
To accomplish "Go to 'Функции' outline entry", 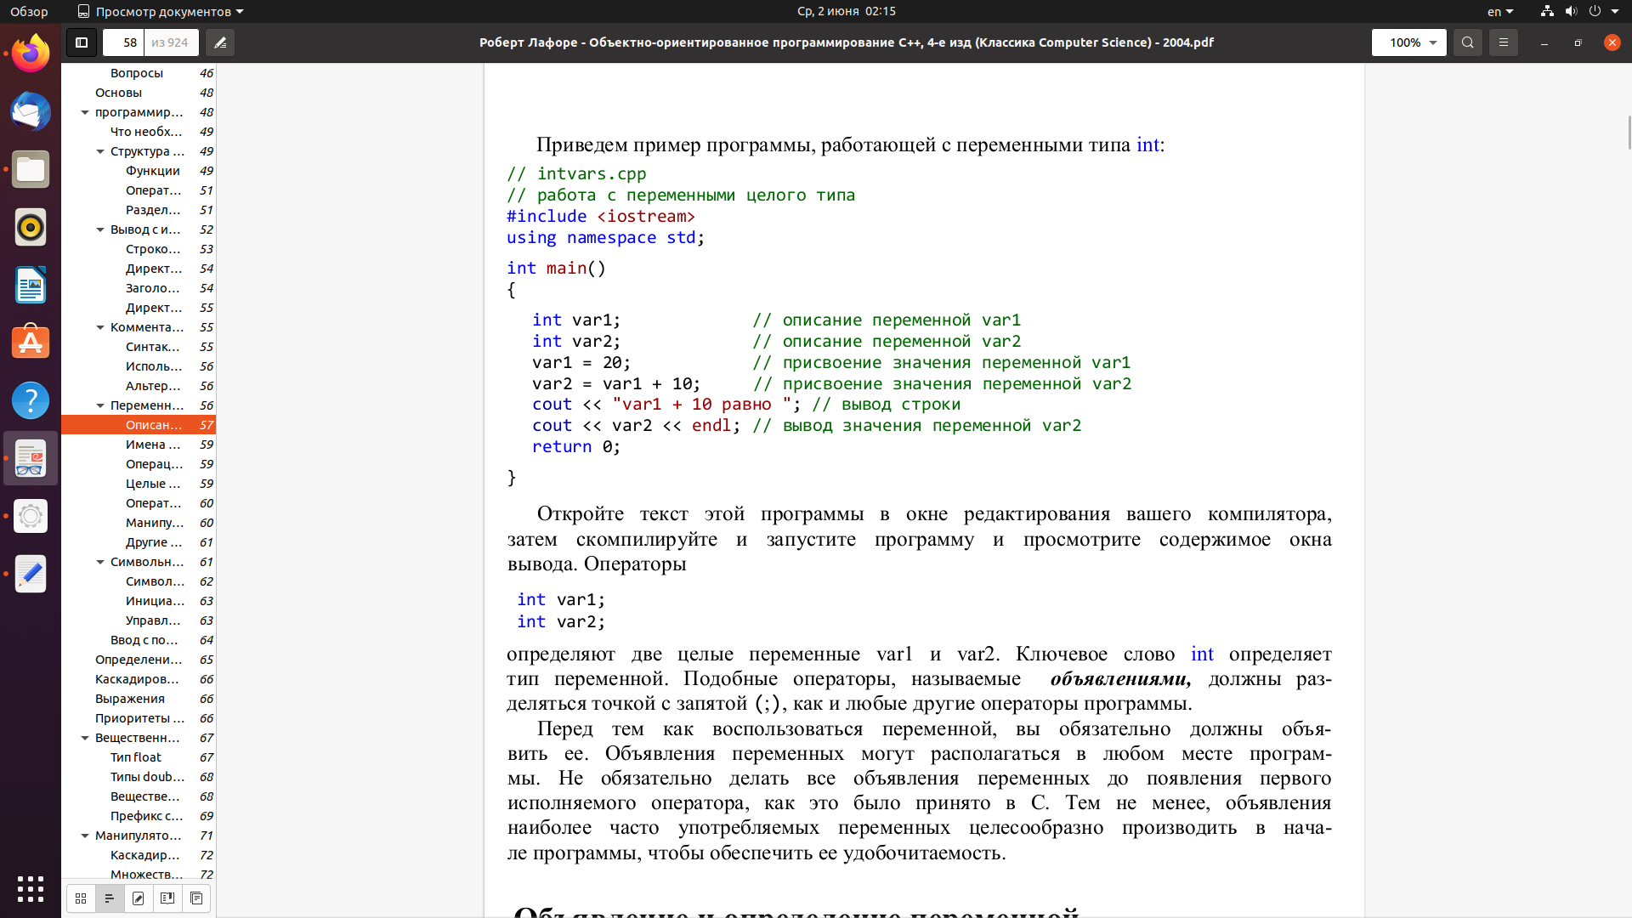I will click(139, 171).
